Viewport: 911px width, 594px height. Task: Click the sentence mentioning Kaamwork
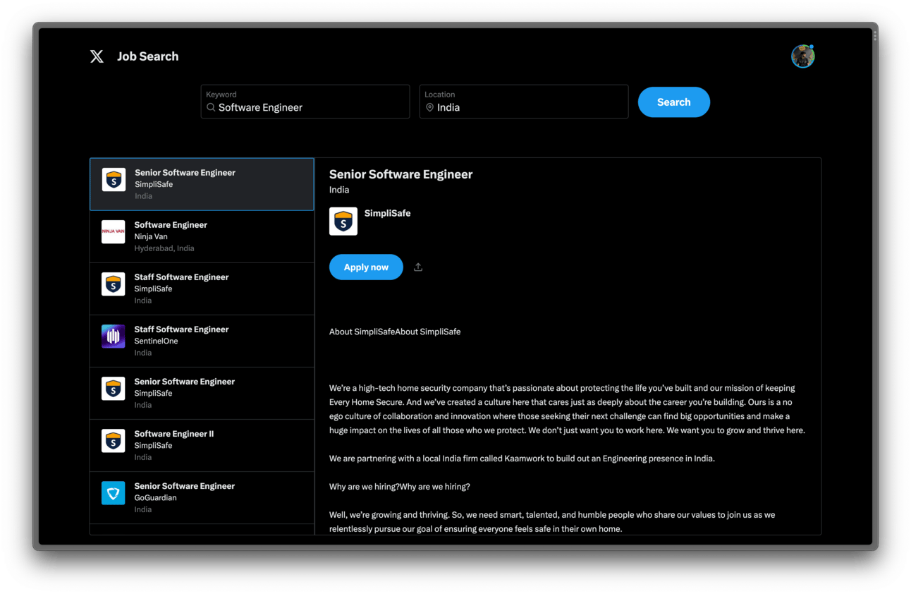click(x=522, y=459)
